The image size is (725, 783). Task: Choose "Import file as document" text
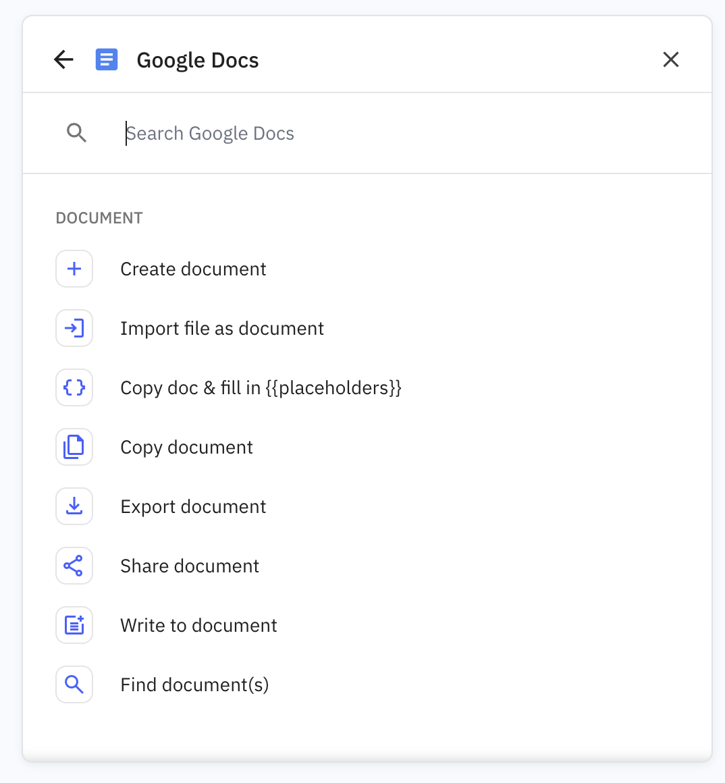pyautogui.click(x=222, y=329)
